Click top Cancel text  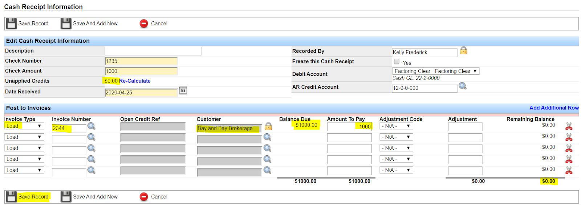click(159, 24)
